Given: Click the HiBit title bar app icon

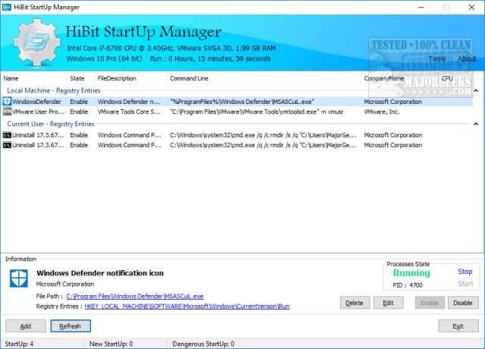Looking at the screenshot, I should coord(7,7).
